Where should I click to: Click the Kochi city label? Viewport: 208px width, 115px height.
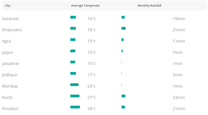point(7,98)
